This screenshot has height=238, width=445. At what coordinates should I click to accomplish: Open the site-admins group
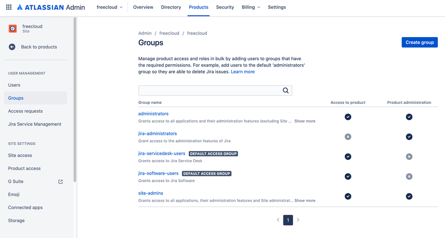151,193
